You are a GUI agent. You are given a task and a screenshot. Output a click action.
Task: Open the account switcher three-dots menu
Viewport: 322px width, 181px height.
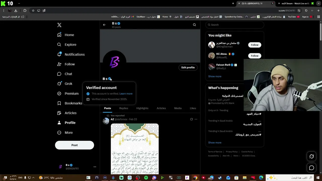[95, 167]
